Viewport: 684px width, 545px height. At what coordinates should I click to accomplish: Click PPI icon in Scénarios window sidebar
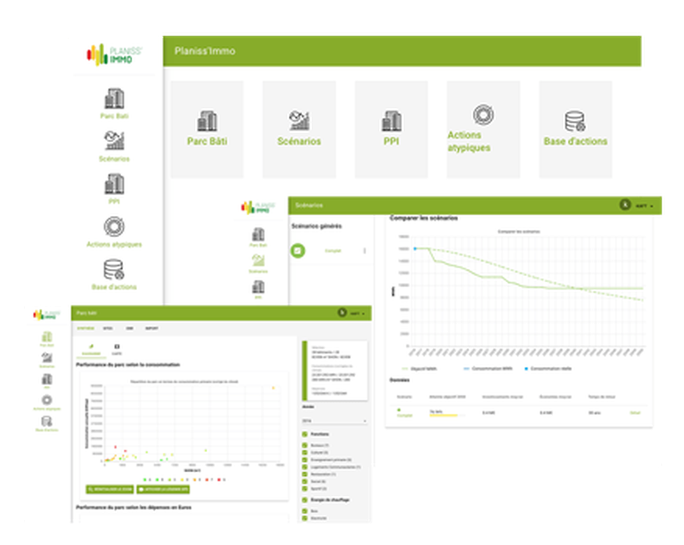pyautogui.click(x=258, y=287)
